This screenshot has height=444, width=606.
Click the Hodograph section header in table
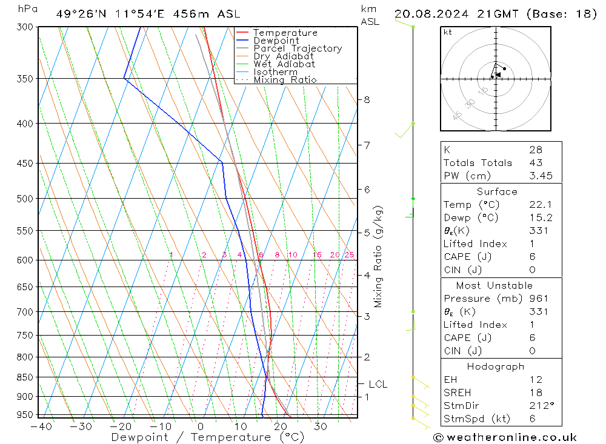496,366
